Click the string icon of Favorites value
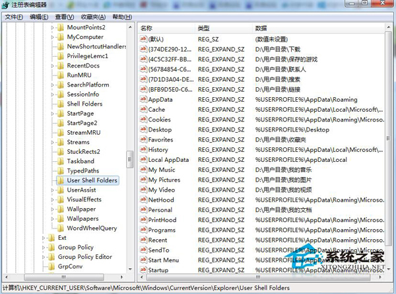 pyautogui.click(x=143, y=139)
